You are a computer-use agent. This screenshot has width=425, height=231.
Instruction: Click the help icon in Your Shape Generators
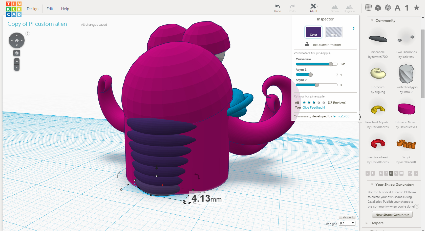click(417, 206)
